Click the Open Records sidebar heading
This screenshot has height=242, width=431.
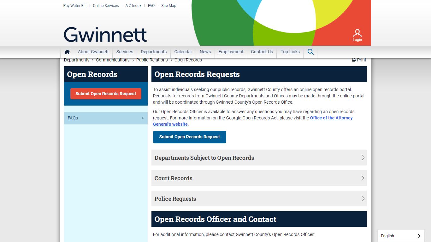click(92, 74)
